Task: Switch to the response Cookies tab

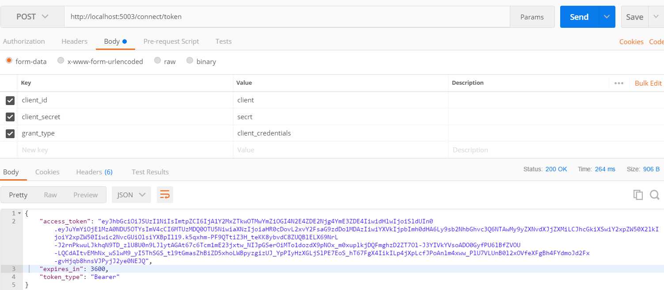Action: 47,172
